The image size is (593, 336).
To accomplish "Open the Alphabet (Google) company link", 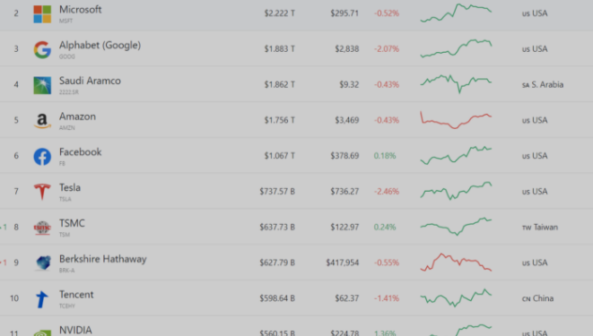I will (100, 46).
